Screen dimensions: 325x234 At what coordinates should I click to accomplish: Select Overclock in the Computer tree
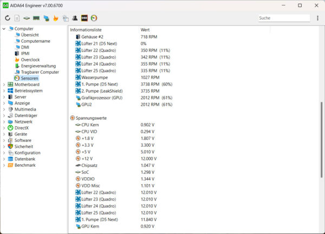[30, 60]
